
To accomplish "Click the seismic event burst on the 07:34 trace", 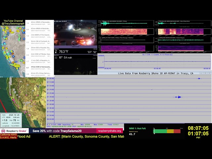I will (178, 97).
